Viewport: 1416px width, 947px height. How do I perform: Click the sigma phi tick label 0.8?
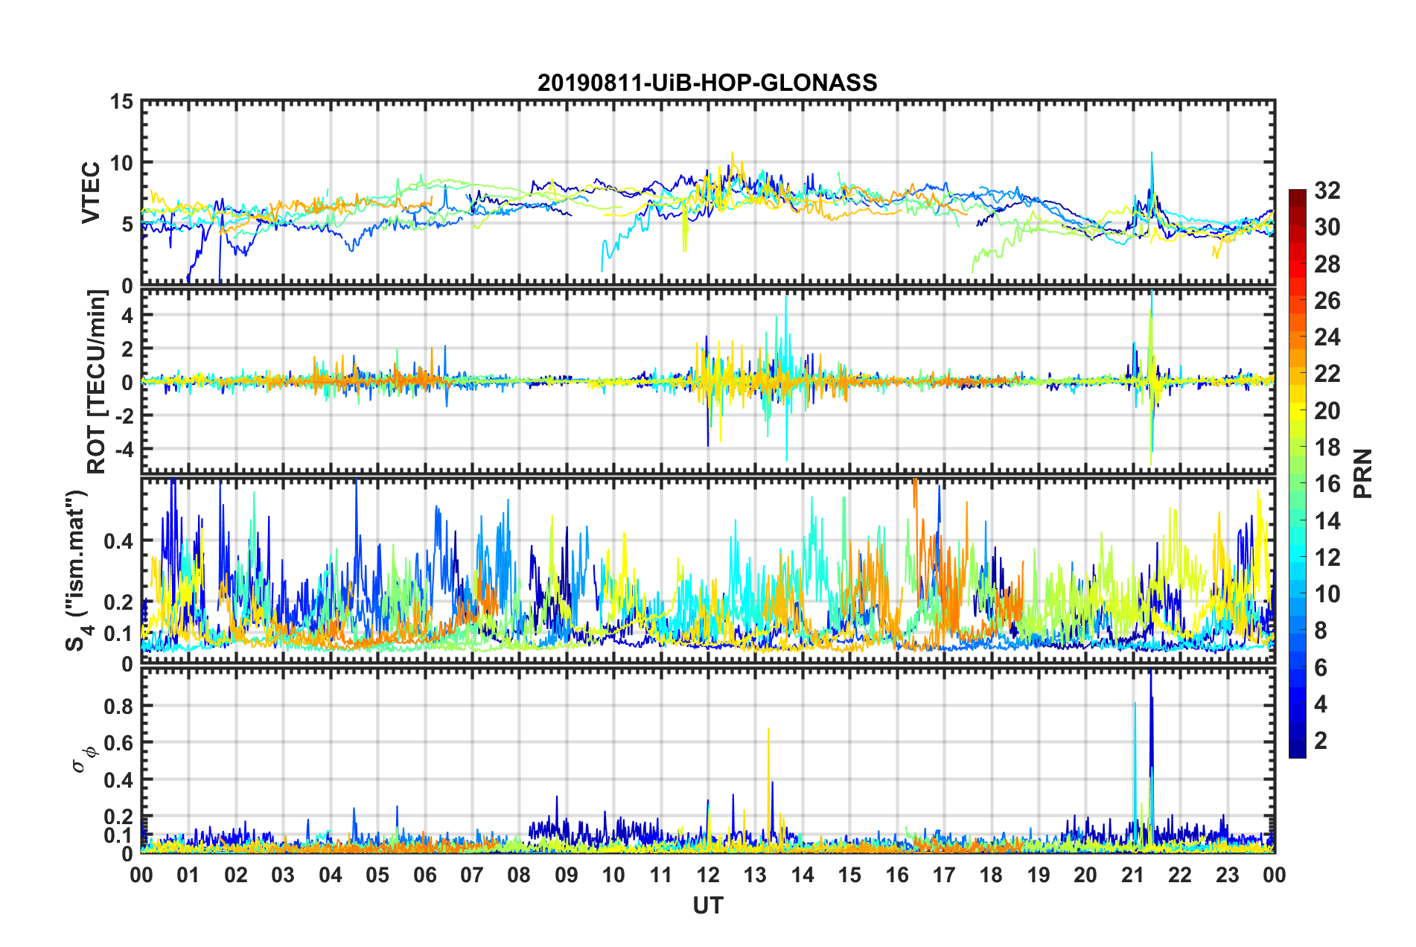coord(118,706)
